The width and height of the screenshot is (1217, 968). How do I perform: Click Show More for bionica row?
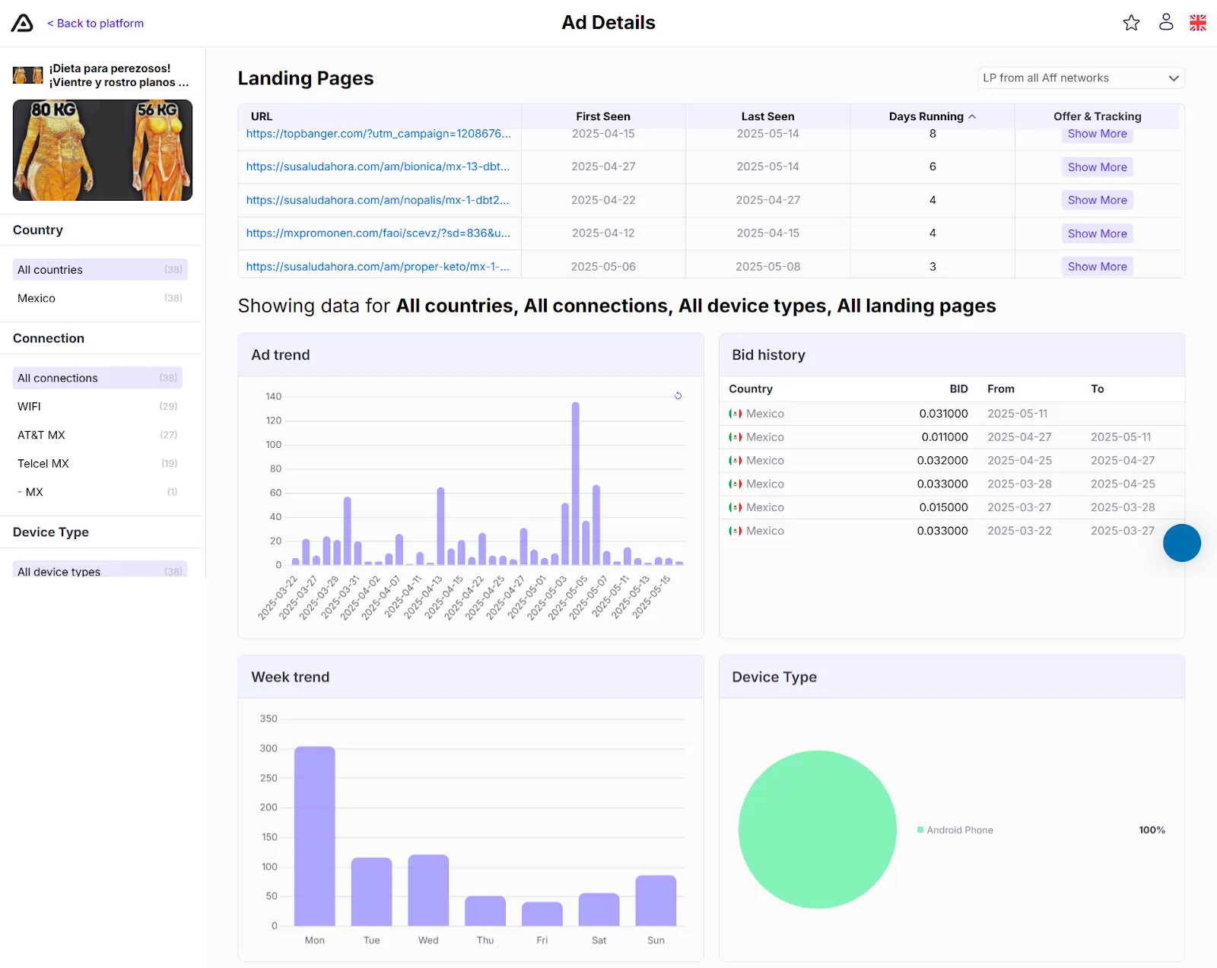1097,167
